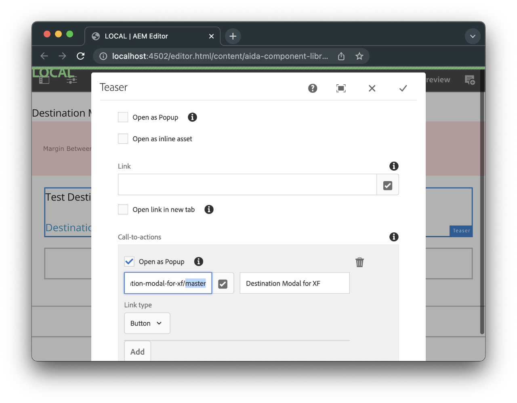The height and width of the screenshot is (403, 517).
Task: Show info for Open link in new tab
Action: pyautogui.click(x=209, y=209)
